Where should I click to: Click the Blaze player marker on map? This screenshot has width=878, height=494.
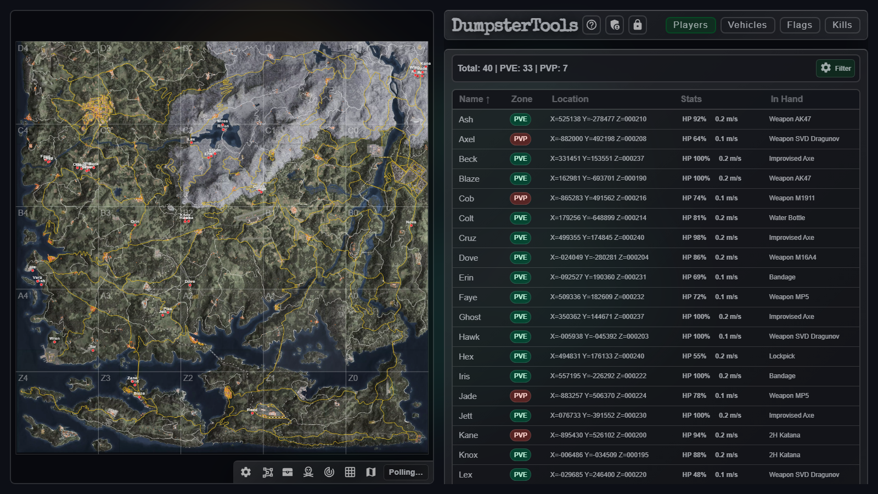(x=139, y=397)
